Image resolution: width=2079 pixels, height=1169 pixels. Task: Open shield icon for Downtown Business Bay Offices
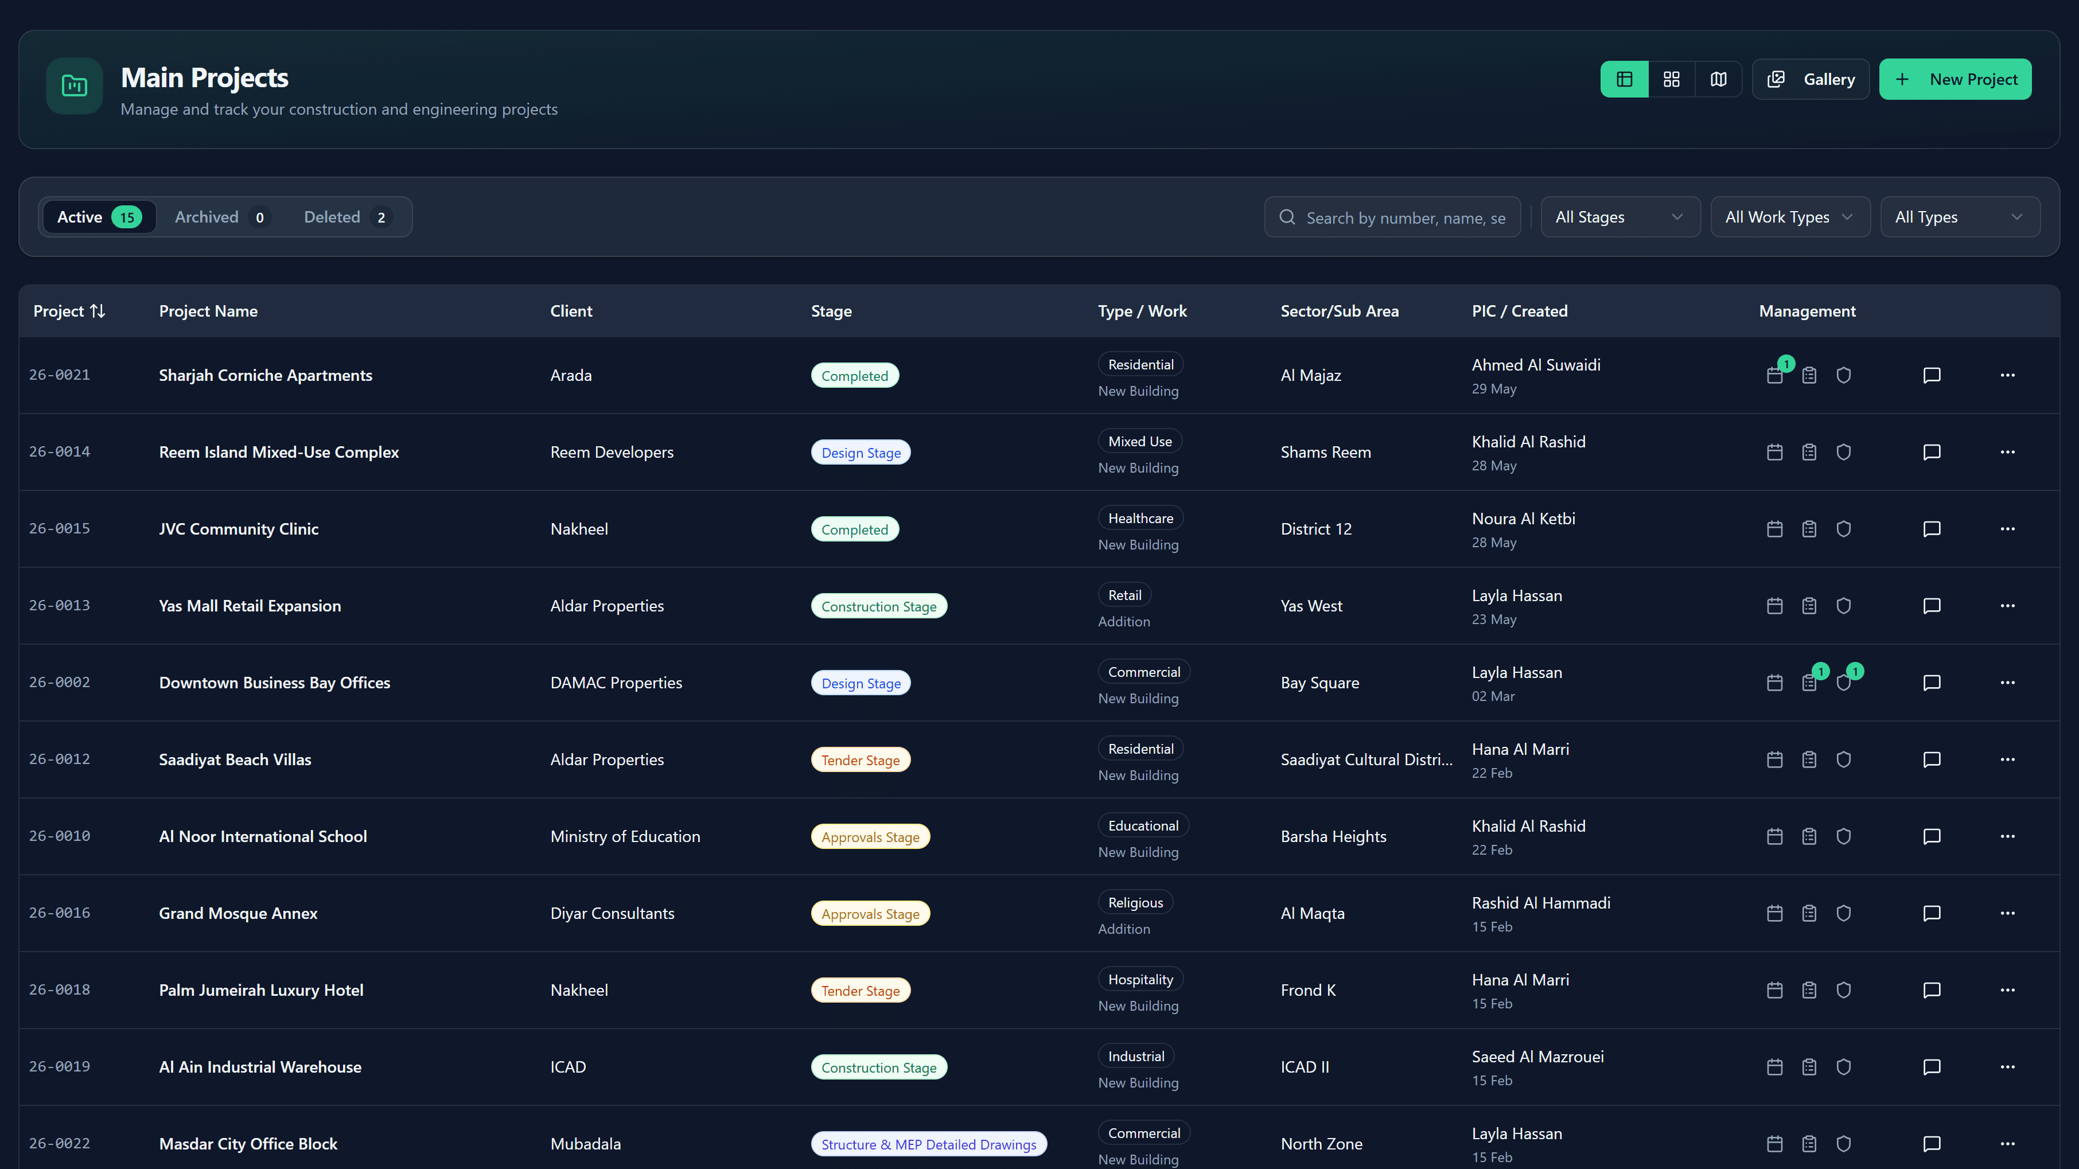coord(1843,683)
